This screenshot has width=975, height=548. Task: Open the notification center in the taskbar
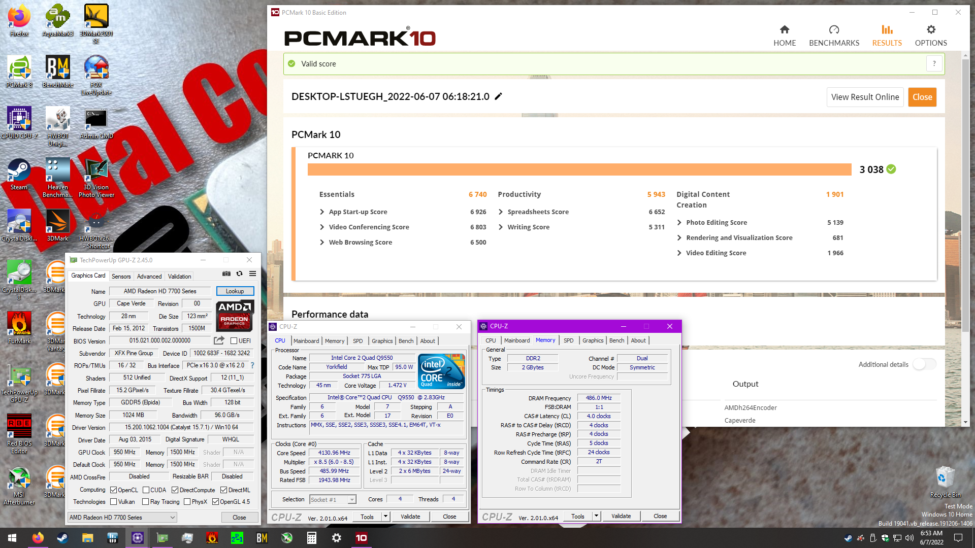point(958,538)
